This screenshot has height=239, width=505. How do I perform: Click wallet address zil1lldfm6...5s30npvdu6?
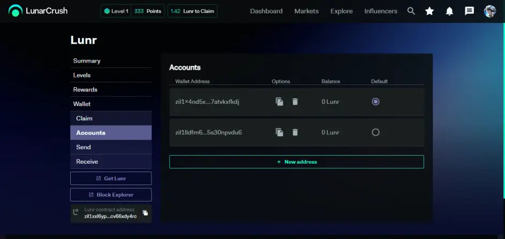208,133
